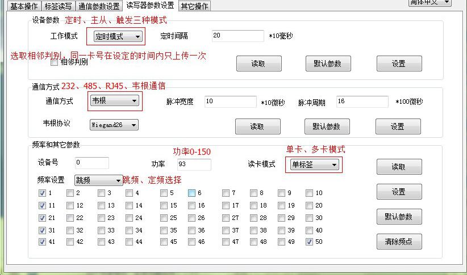Viewport: 467px width, 275px height.
Task: Uncheck frequency point 1 checkbox
Action: [42, 193]
